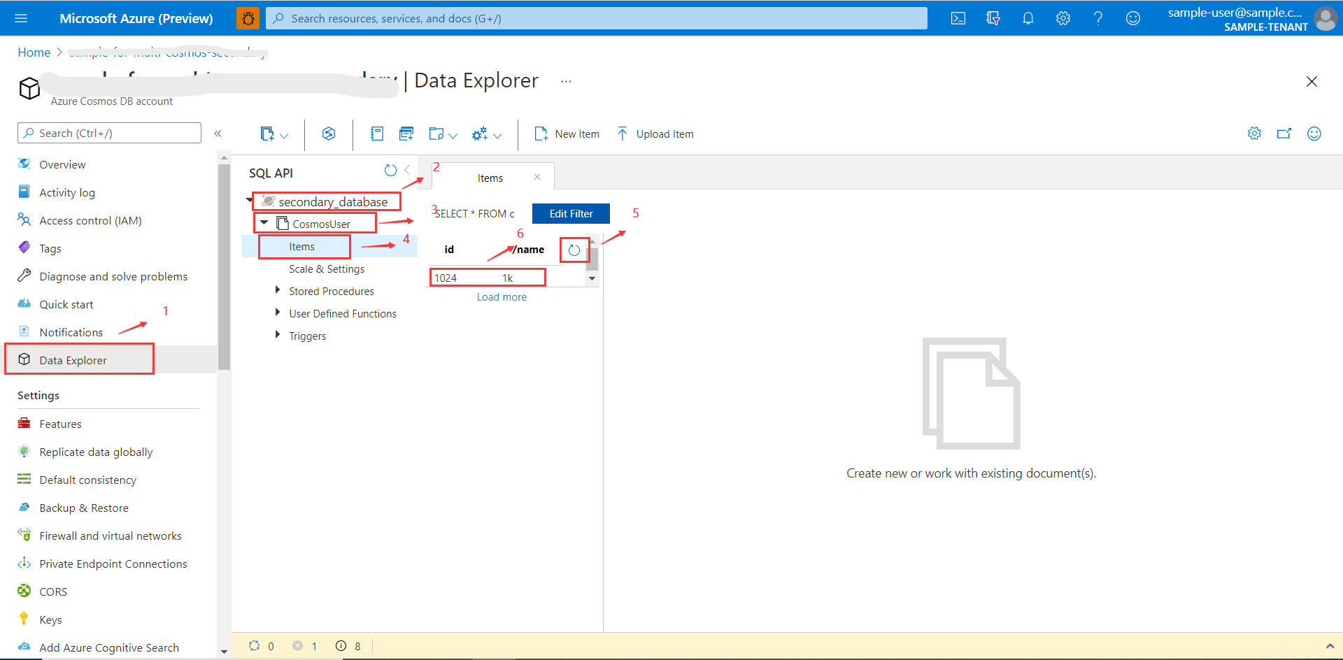
Task: Open more options ellipsis beside Data Explorer title
Action: coord(566,82)
